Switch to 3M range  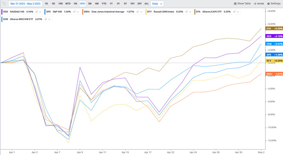[90, 4]
